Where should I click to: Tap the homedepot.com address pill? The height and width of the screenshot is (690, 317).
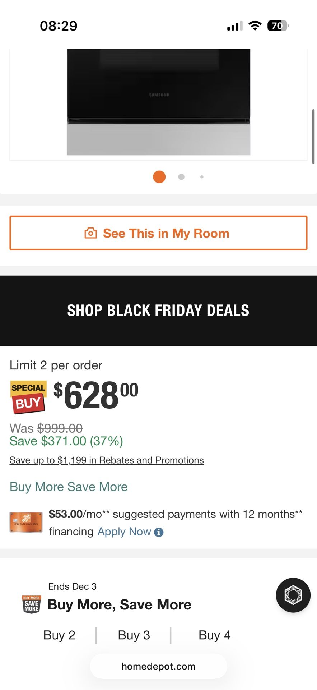pos(158,666)
